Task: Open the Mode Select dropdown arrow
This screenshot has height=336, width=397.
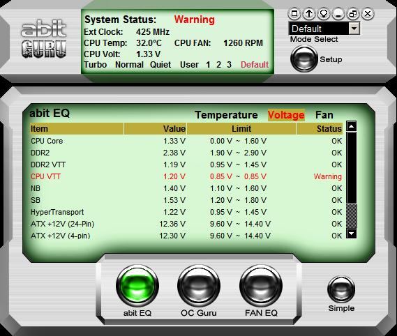Action: coord(354,29)
